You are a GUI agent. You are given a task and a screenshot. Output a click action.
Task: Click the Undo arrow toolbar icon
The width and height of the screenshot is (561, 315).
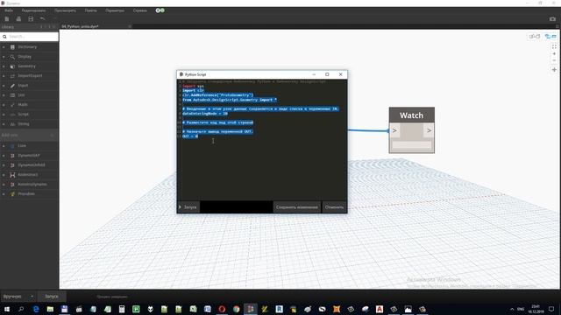(x=43, y=18)
